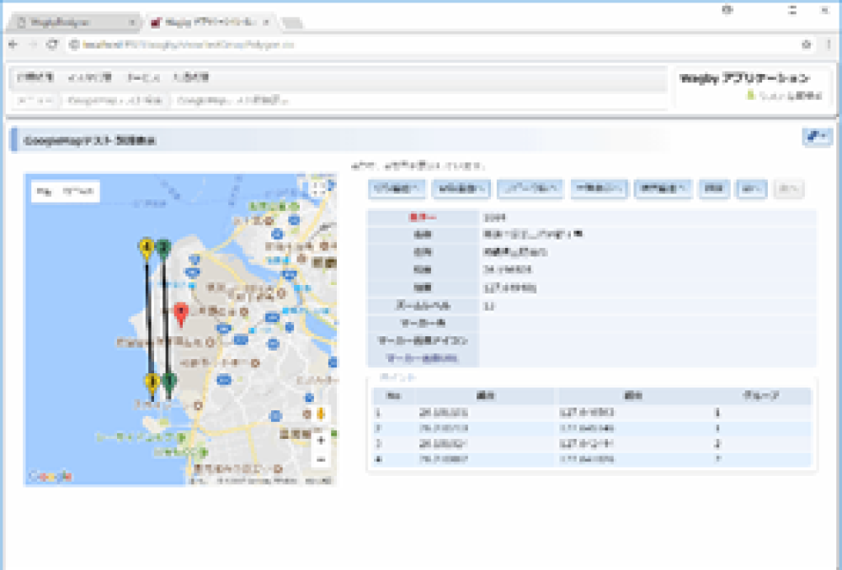Click the third button in the action button row

pyautogui.click(x=530, y=189)
